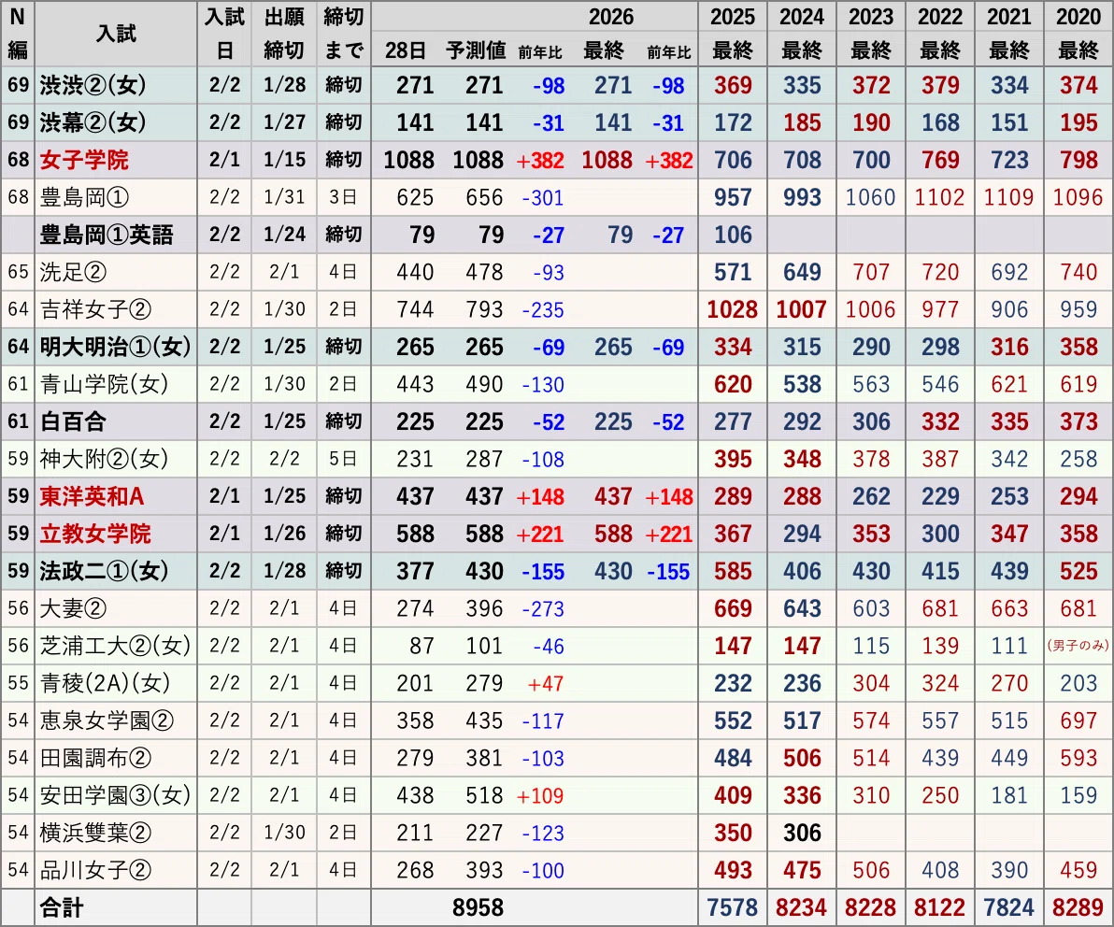Click the 品川女子② school name
Viewport: 1114px width, 927px height.
point(96,870)
